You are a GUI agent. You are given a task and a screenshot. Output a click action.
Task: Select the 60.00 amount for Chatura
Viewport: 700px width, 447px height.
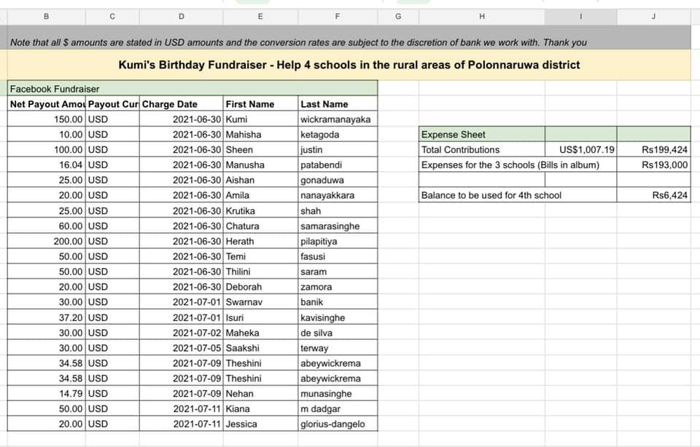47,226
